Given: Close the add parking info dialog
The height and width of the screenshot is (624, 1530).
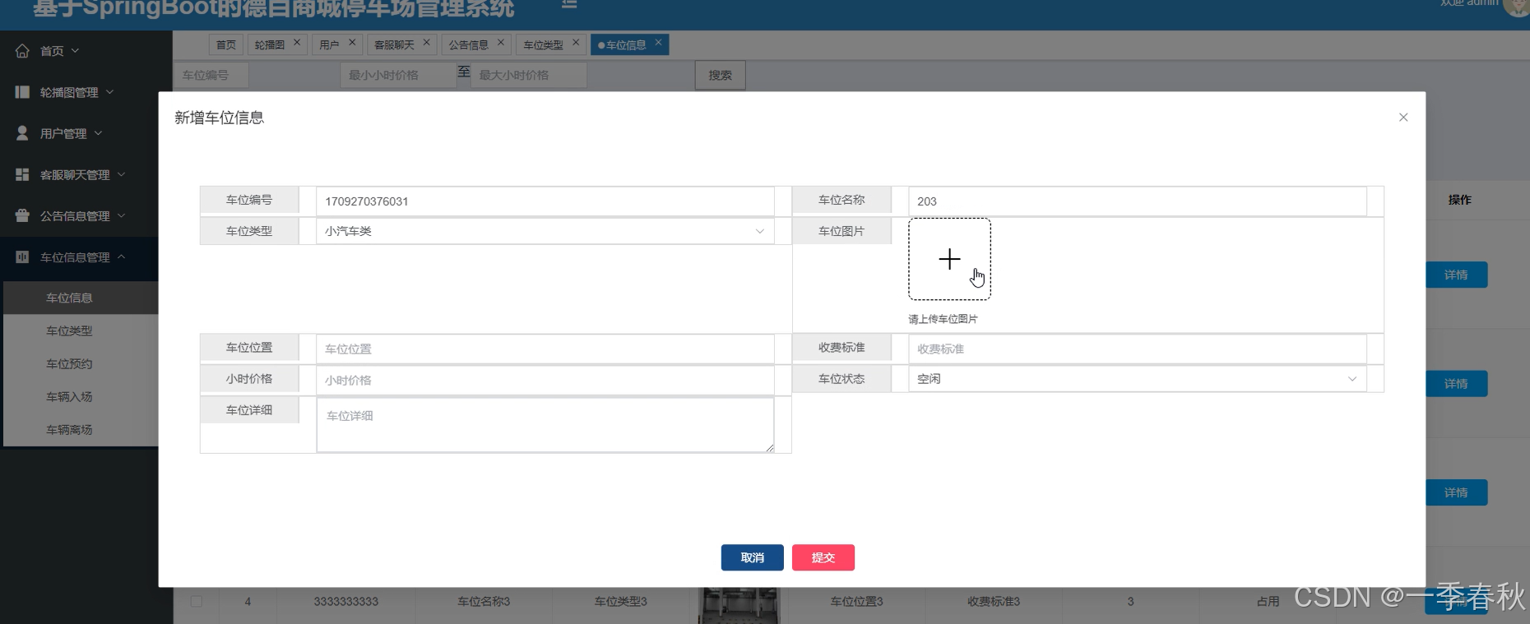Looking at the screenshot, I should (1403, 118).
